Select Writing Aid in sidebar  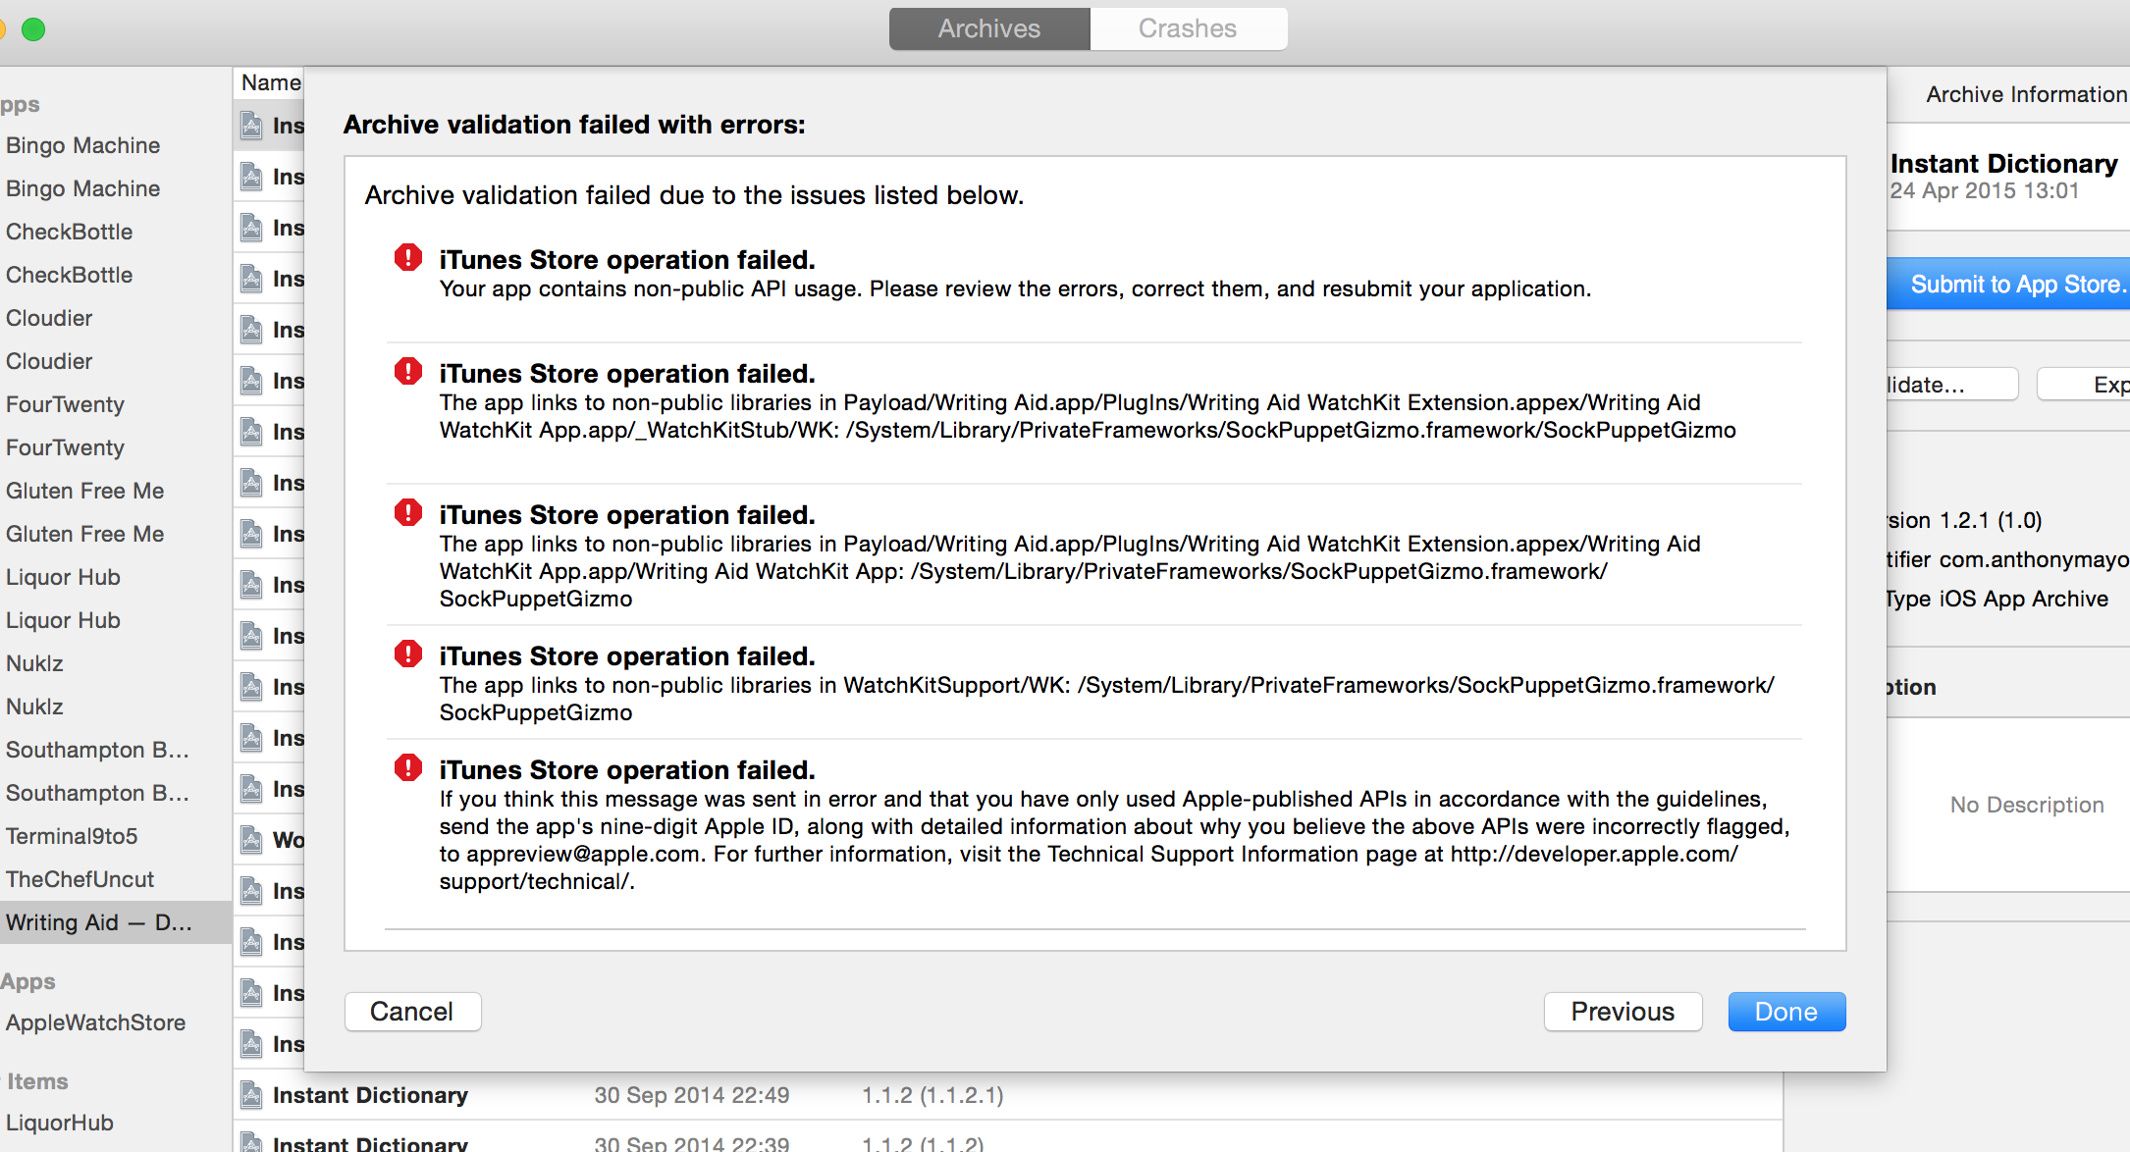pos(98,922)
